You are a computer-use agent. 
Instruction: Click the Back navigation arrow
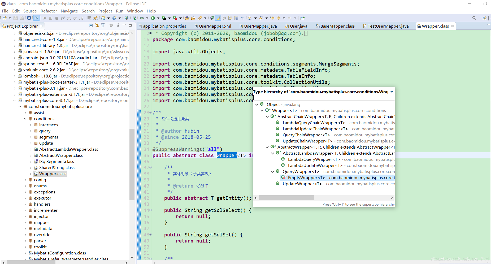coord(279,18)
